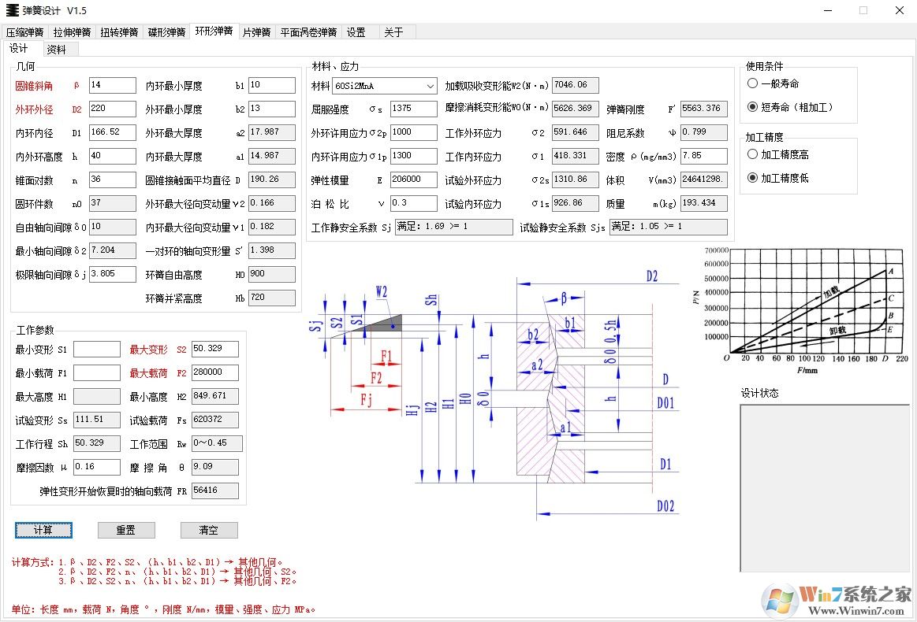
Task: Click the 重置 (Reset) button
Action: (126, 530)
